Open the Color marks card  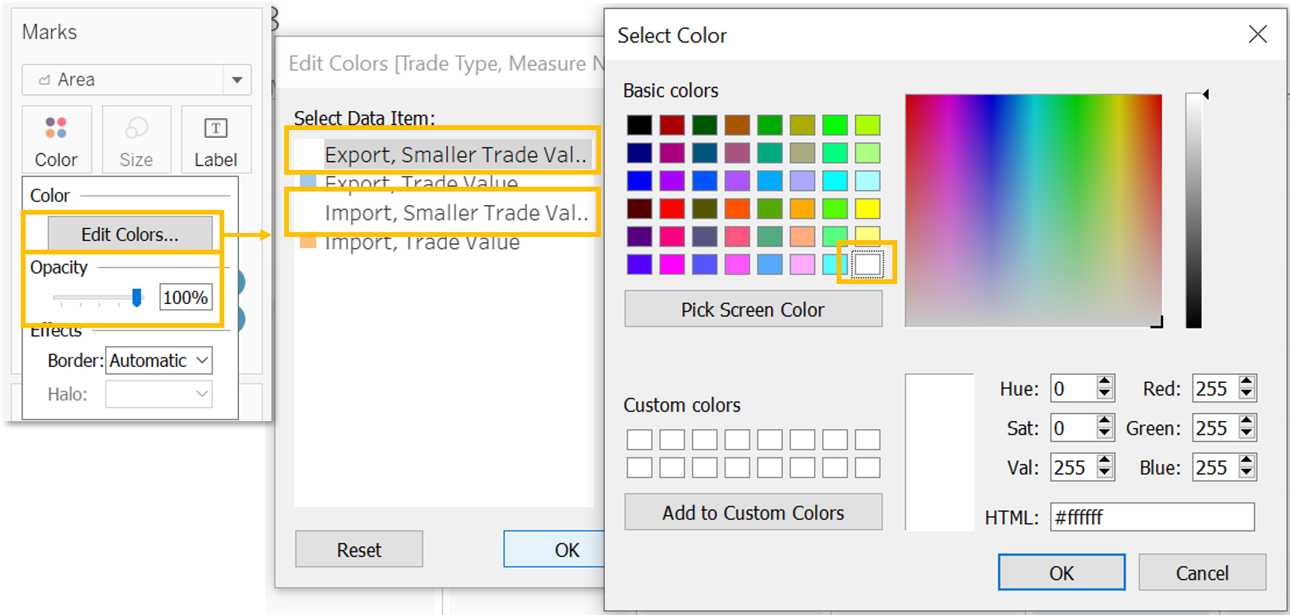tap(57, 140)
